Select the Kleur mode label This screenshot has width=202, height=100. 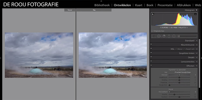point(180,49)
